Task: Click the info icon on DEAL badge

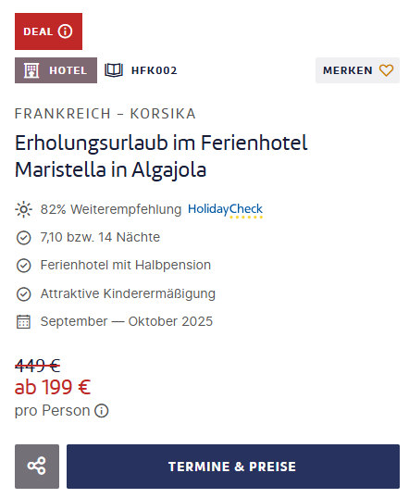Action: [65, 31]
